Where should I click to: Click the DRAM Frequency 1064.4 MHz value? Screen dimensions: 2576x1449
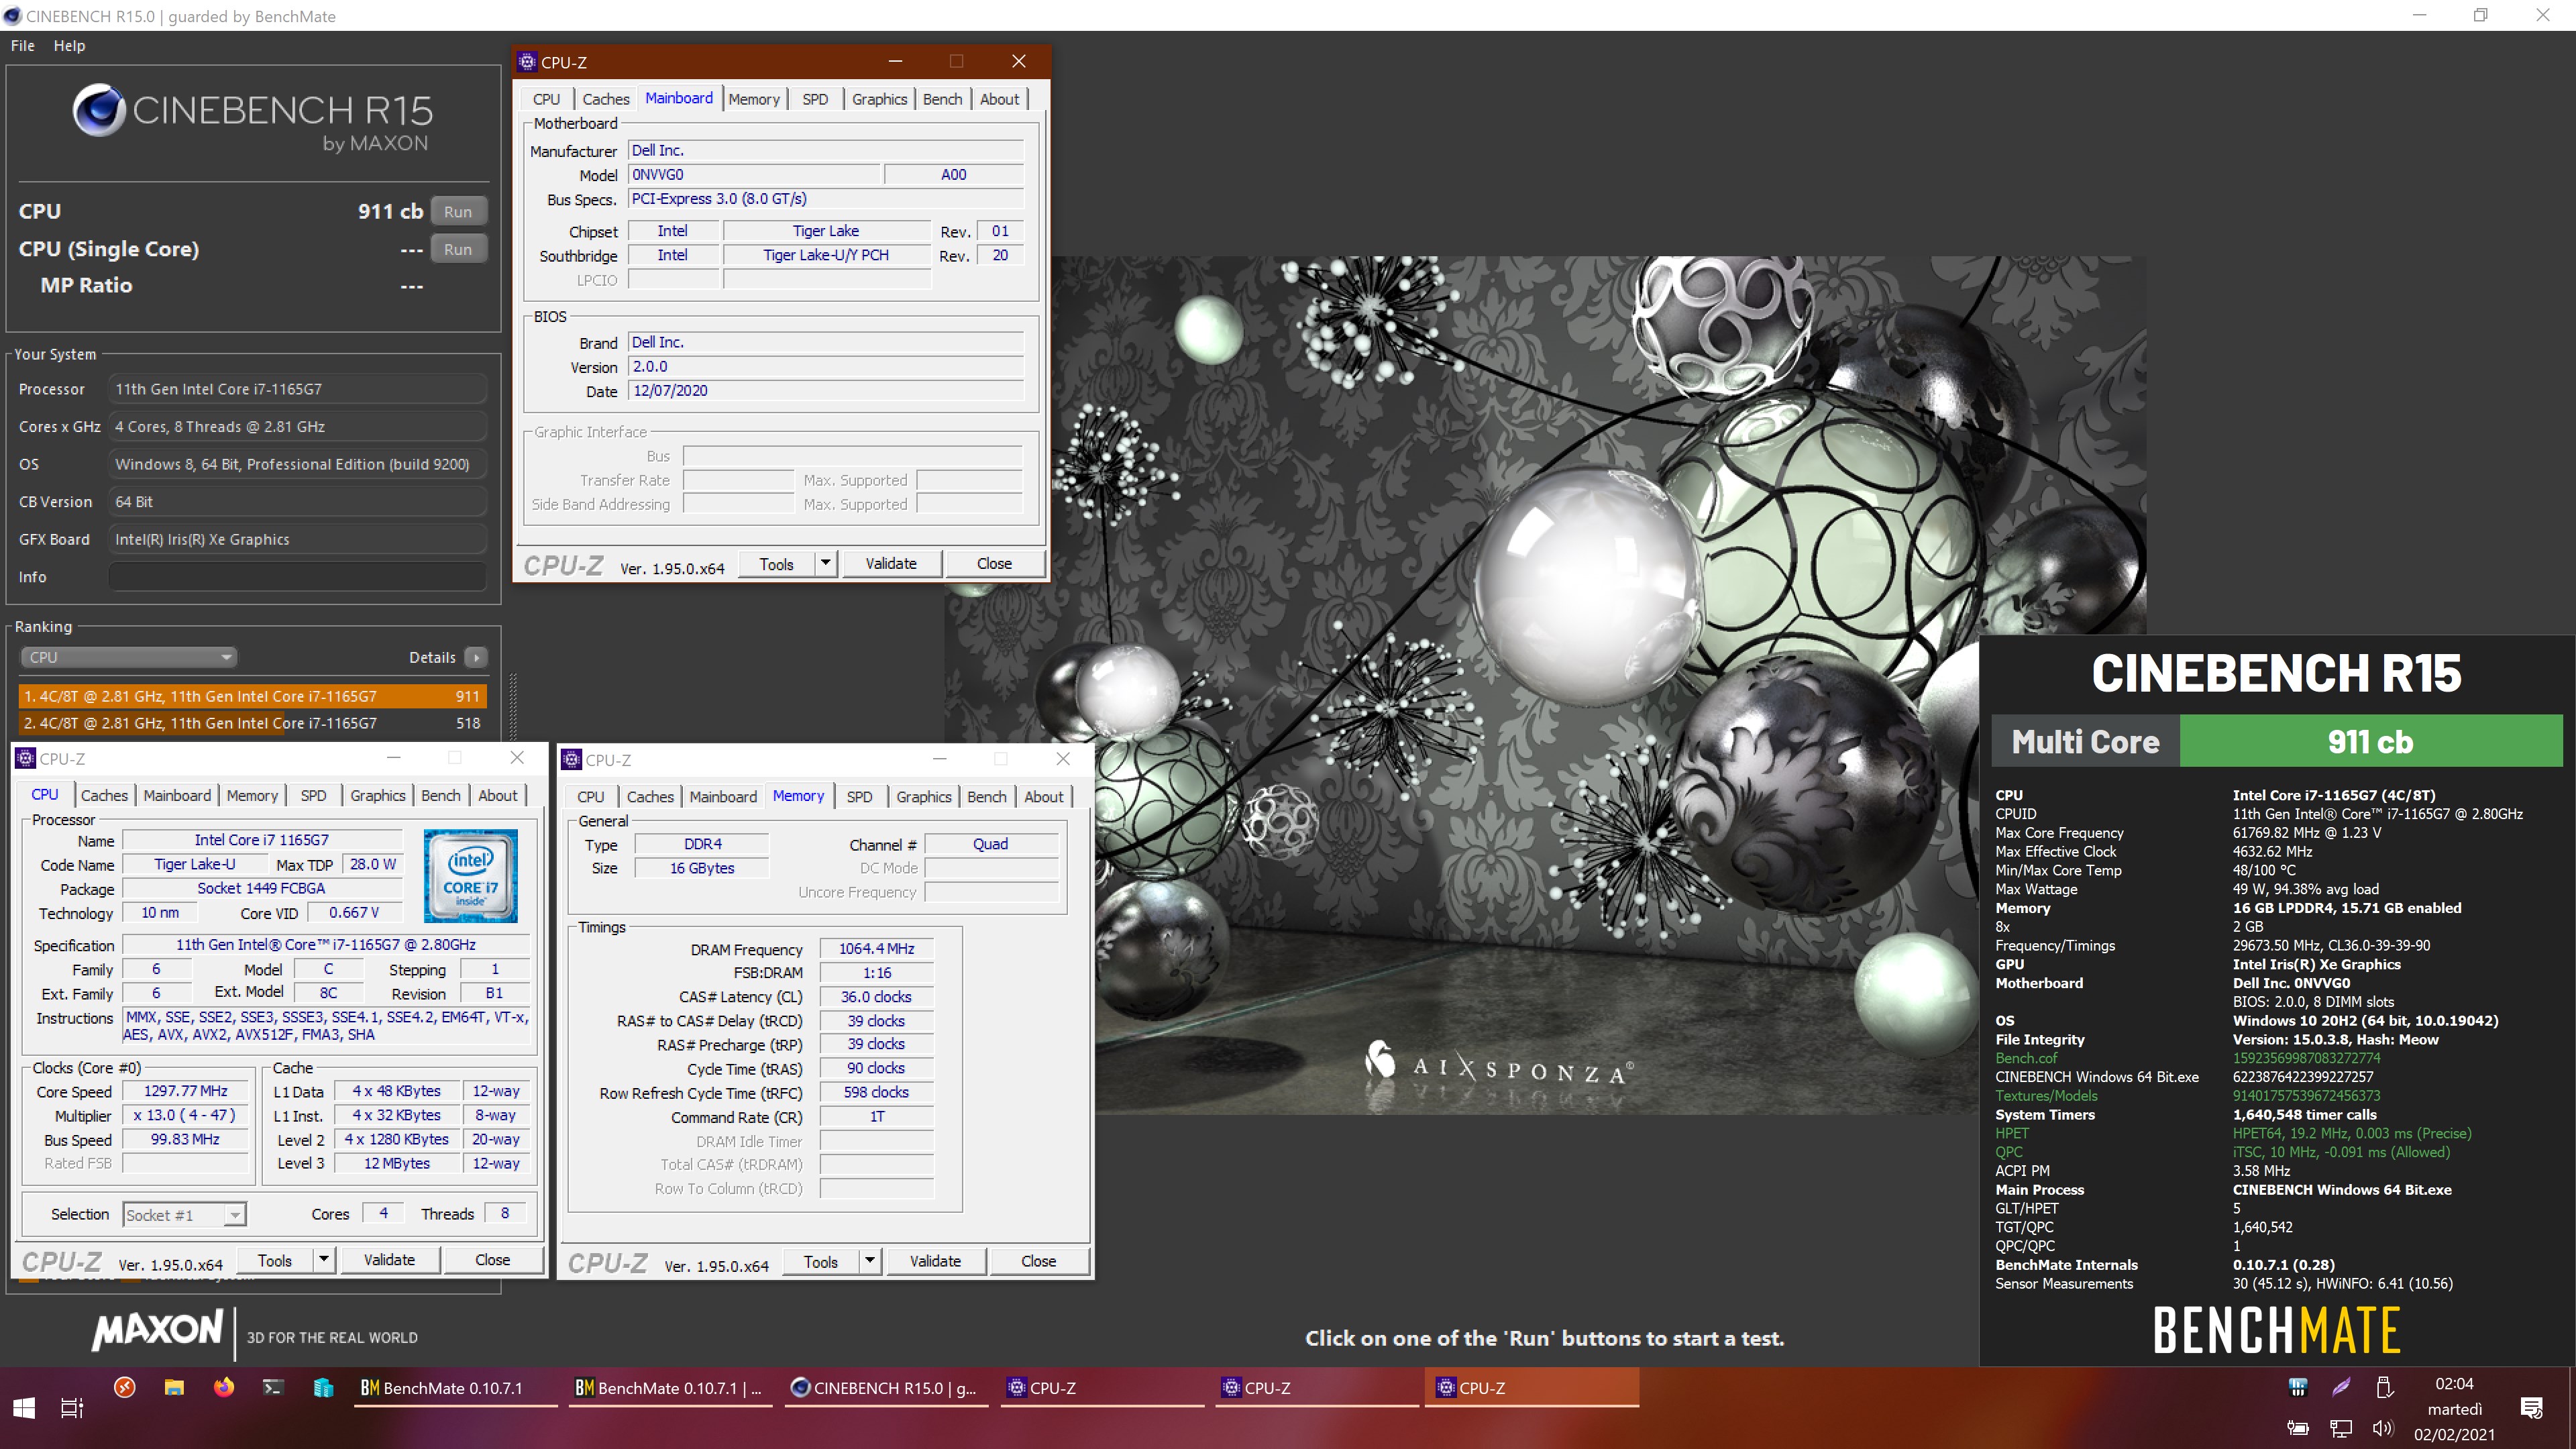[x=876, y=949]
